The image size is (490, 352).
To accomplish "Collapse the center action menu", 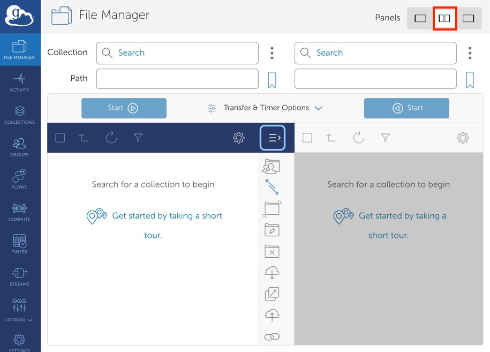I will [273, 138].
